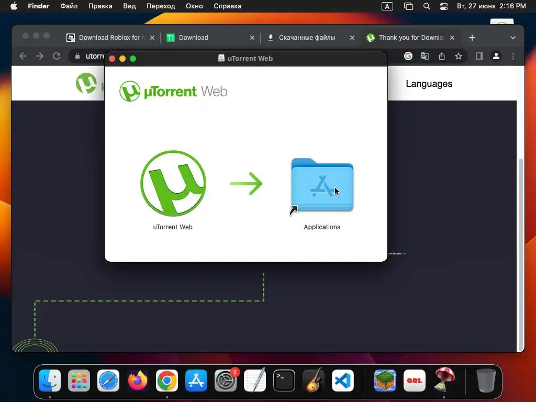
Task: Go forward in Chrome history
Action: pos(40,56)
